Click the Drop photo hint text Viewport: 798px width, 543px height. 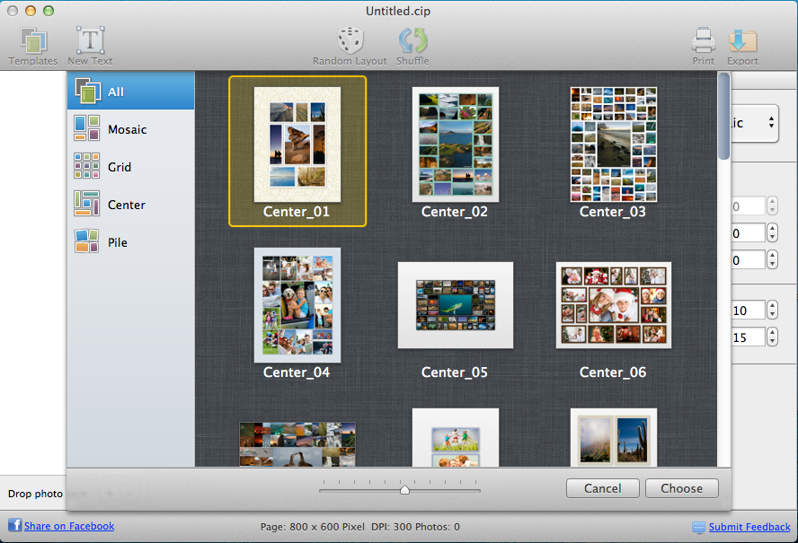pos(35,494)
